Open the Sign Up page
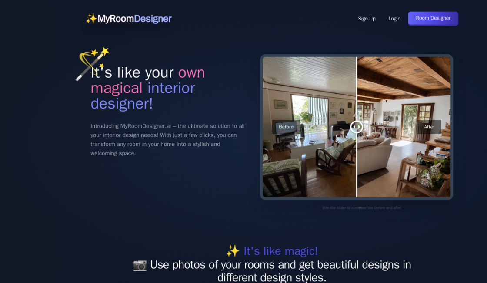The image size is (487, 283). tap(367, 19)
